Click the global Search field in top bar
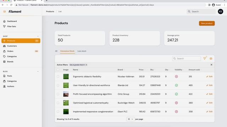The width and height of the screenshot is (227, 127). pyautogui.click(x=201, y=12)
